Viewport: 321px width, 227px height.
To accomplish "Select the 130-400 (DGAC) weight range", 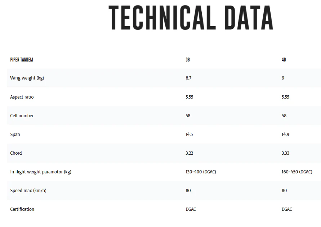I will point(201,172).
